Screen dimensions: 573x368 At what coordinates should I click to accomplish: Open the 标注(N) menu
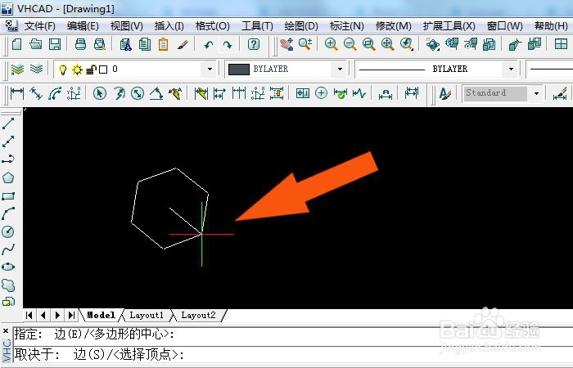click(346, 26)
